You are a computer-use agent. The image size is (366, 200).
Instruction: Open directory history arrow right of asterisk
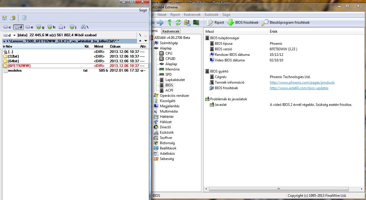point(145,41)
